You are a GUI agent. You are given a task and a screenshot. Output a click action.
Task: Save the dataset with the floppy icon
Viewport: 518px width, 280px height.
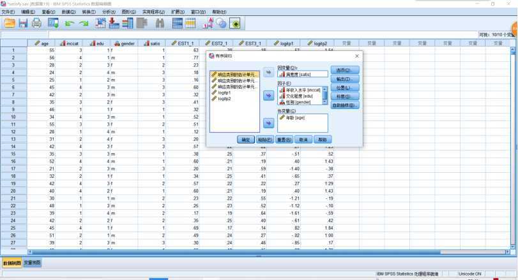[x=23, y=23]
